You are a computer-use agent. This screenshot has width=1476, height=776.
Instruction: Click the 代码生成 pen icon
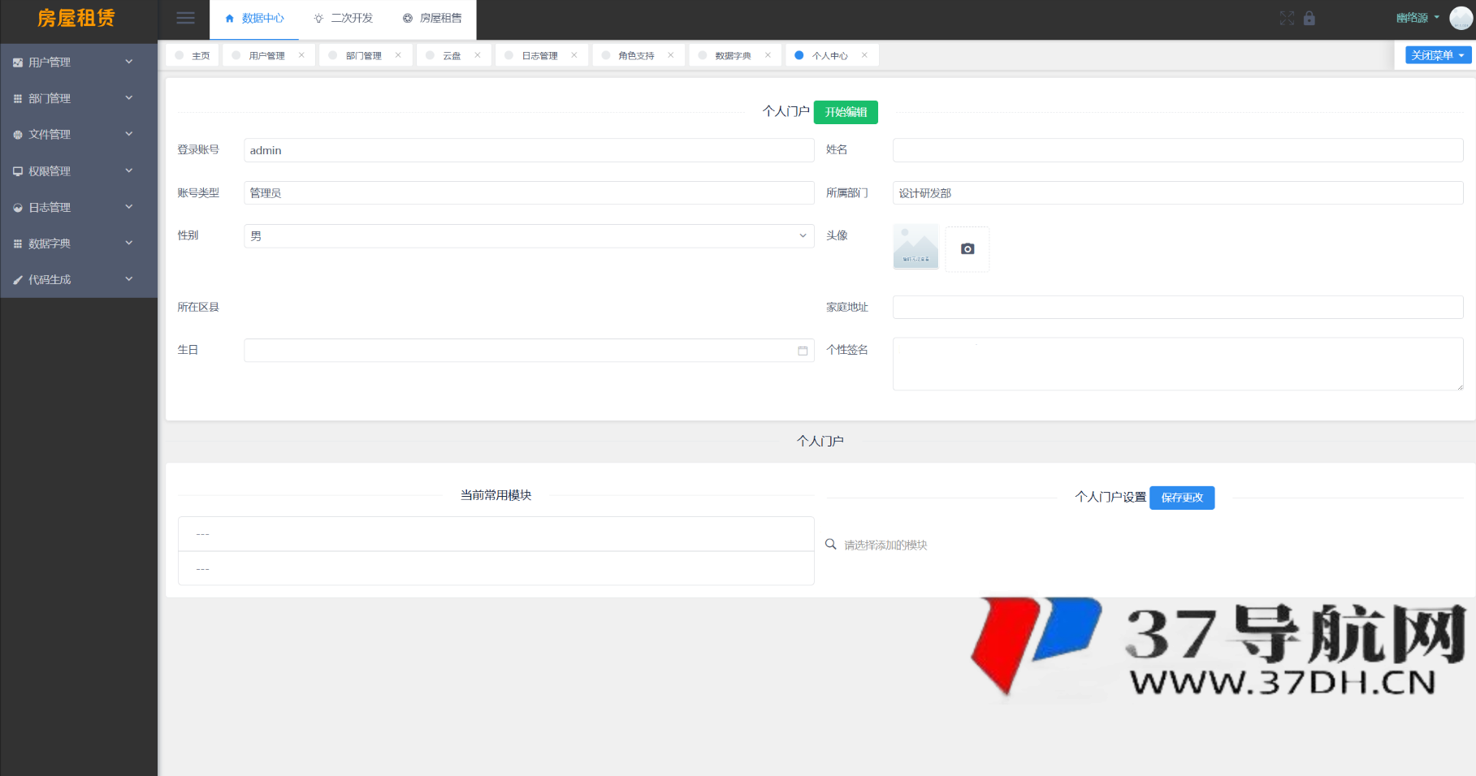tap(17, 278)
